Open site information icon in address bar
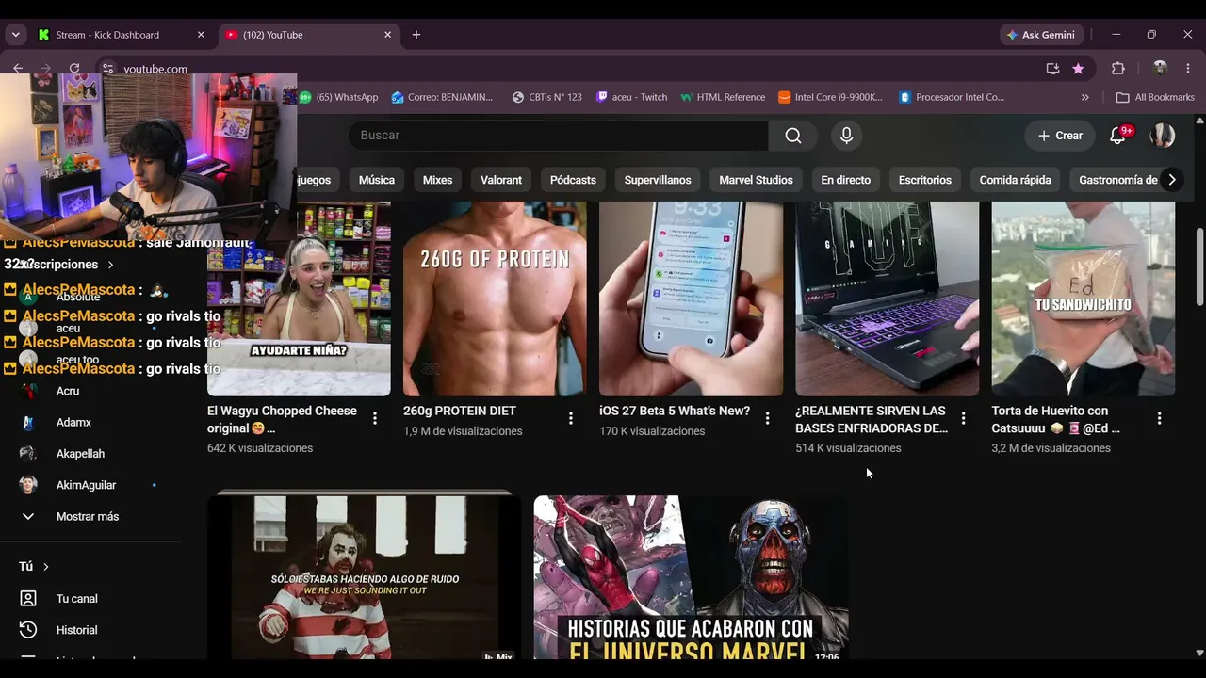The image size is (1206, 678). click(x=108, y=69)
